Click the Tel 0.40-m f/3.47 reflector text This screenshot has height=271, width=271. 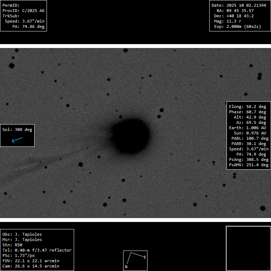(x=37, y=250)
